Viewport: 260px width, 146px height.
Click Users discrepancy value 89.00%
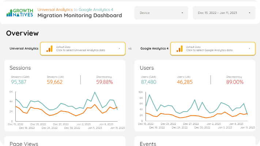tap(235, 82)
